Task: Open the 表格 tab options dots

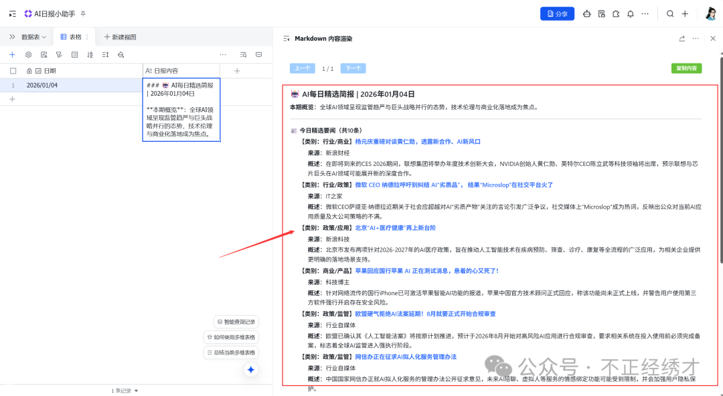Action: point(87,37)
